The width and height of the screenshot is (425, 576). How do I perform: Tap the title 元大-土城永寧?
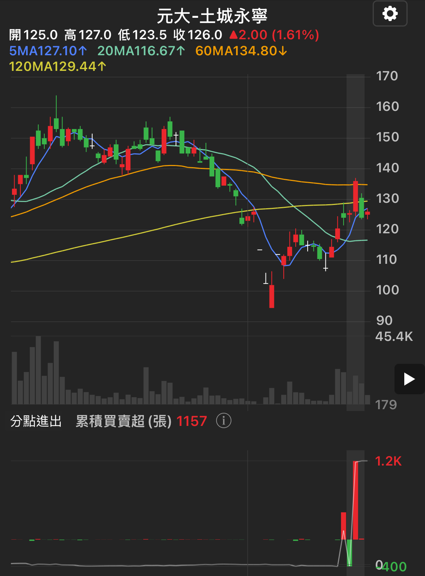click(x=212, y=16)
